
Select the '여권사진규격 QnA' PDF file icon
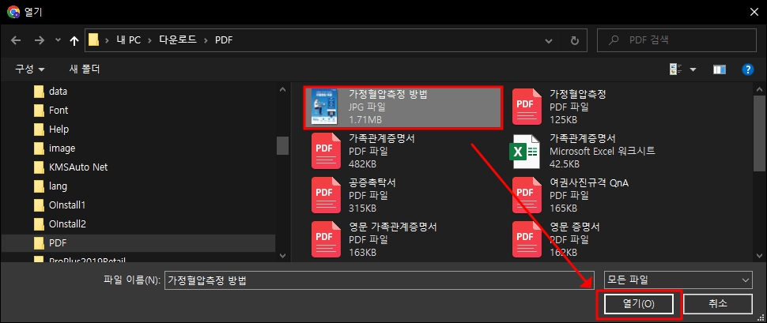[x=527, y=195]
